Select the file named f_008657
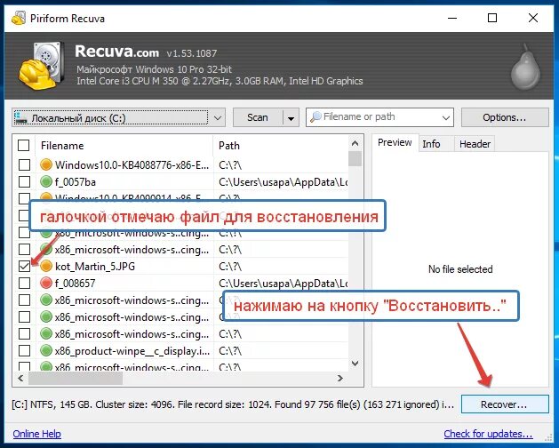559x448 pixels. click(x=75, y=284)
